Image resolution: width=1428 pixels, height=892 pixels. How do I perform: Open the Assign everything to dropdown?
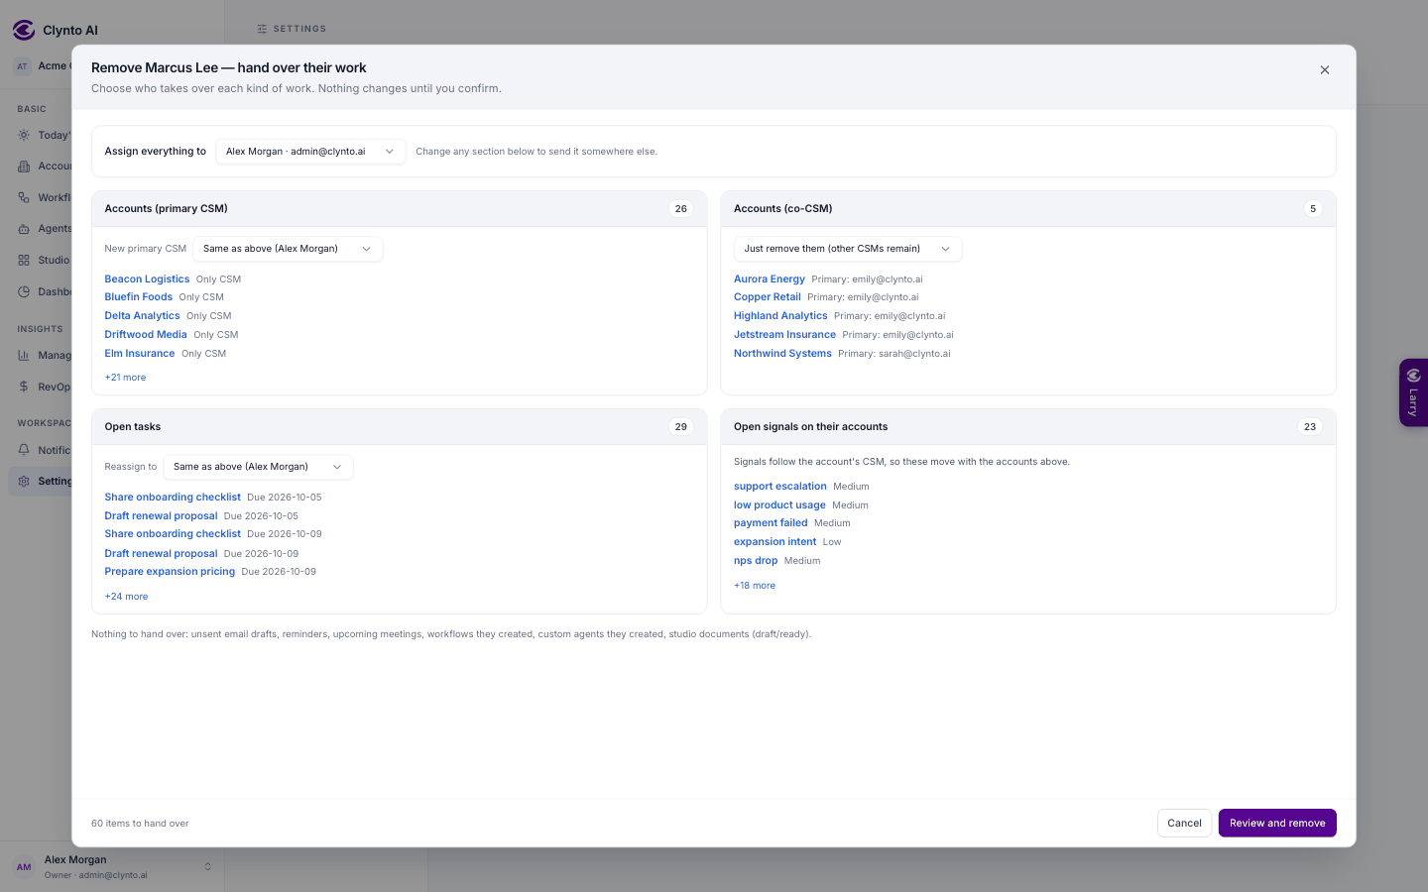[x=310, y=152]
